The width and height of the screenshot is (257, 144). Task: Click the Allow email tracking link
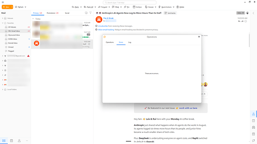(x=106, y=30)
